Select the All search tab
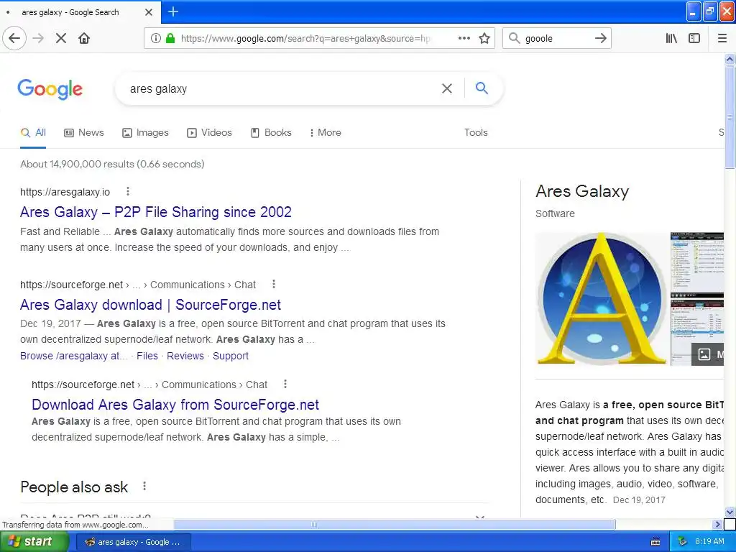 coord(33,133)
